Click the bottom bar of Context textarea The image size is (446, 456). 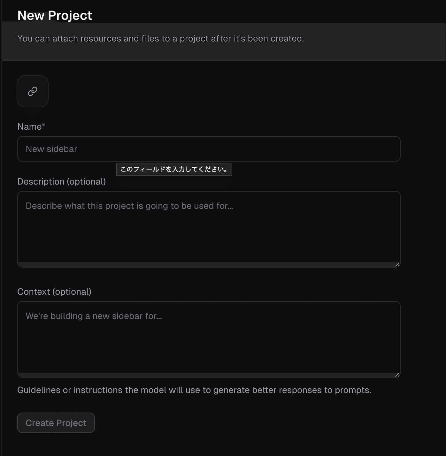pyautogui.click(x=204, y=375)
